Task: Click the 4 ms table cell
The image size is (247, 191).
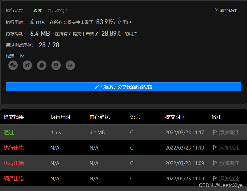Action: click(x=56, y=132)
